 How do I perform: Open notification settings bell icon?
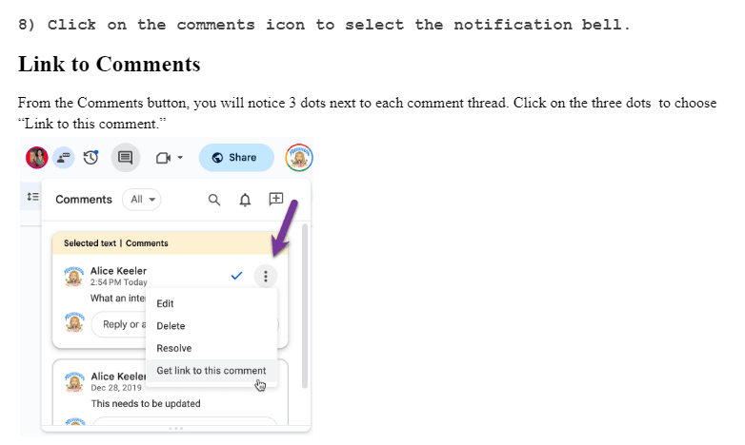245,200
